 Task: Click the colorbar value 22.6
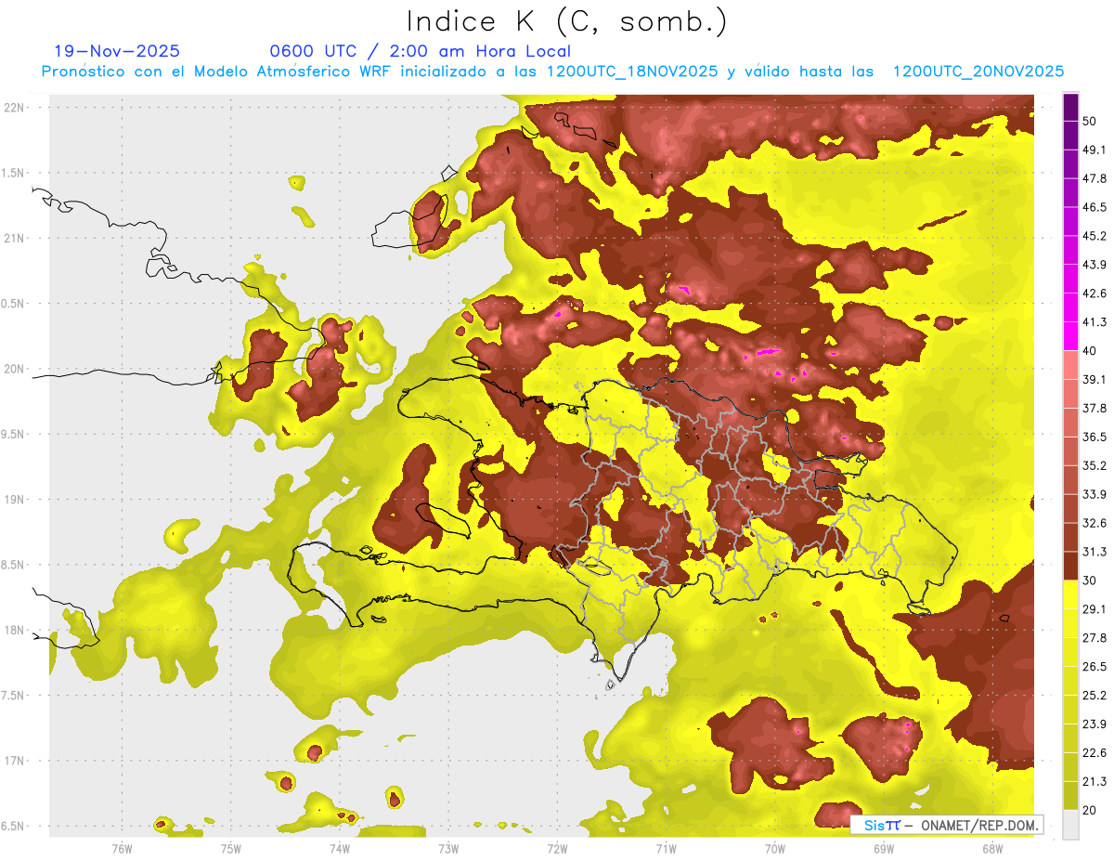click(x=1095, y=752)
